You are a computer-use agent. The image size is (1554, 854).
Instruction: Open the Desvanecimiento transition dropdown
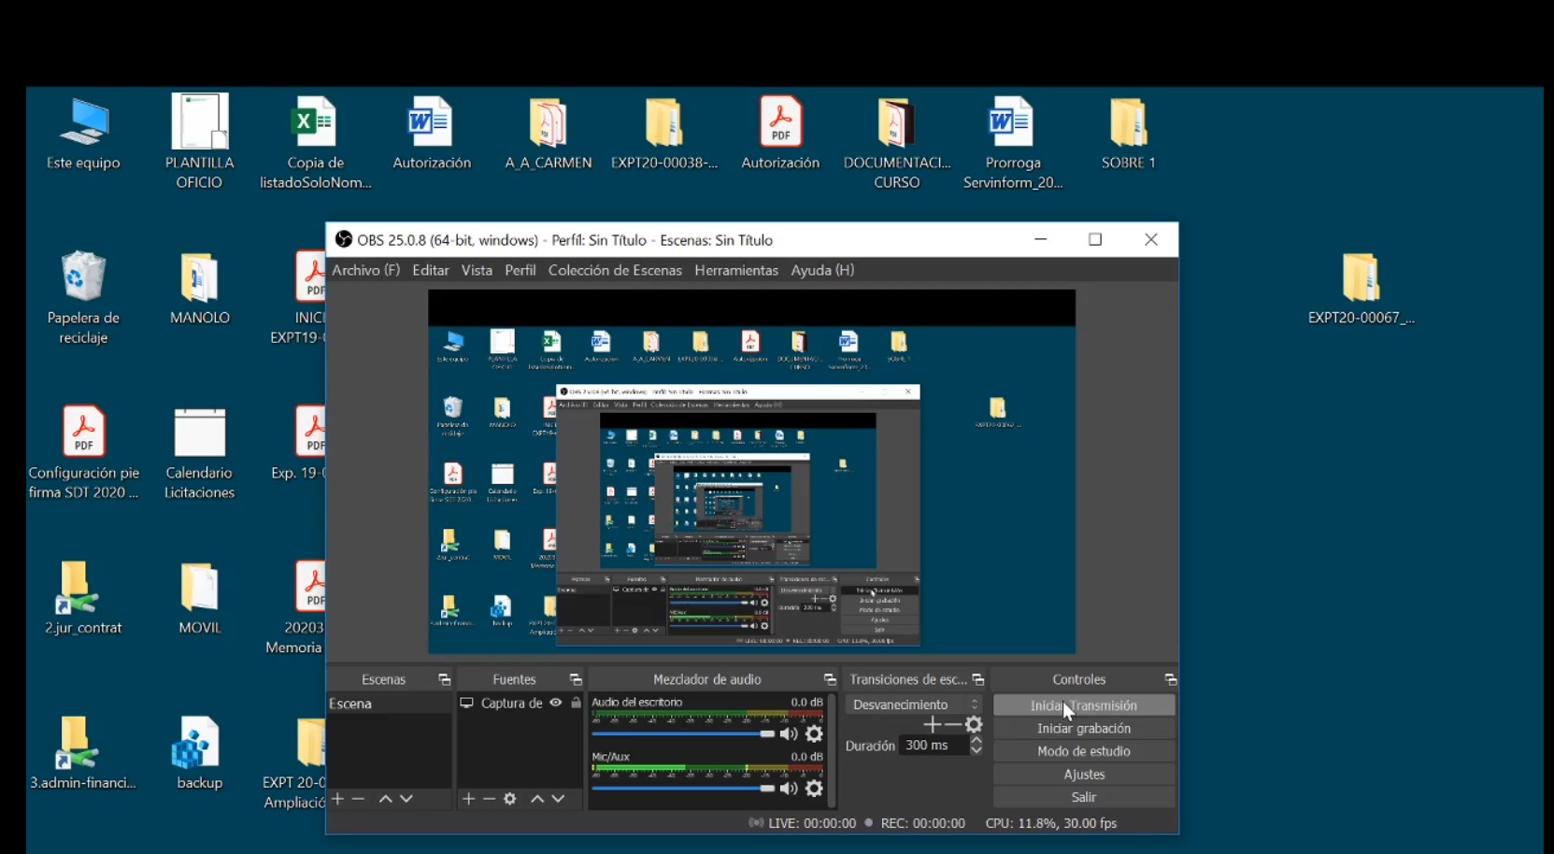[x=913, y=705]
